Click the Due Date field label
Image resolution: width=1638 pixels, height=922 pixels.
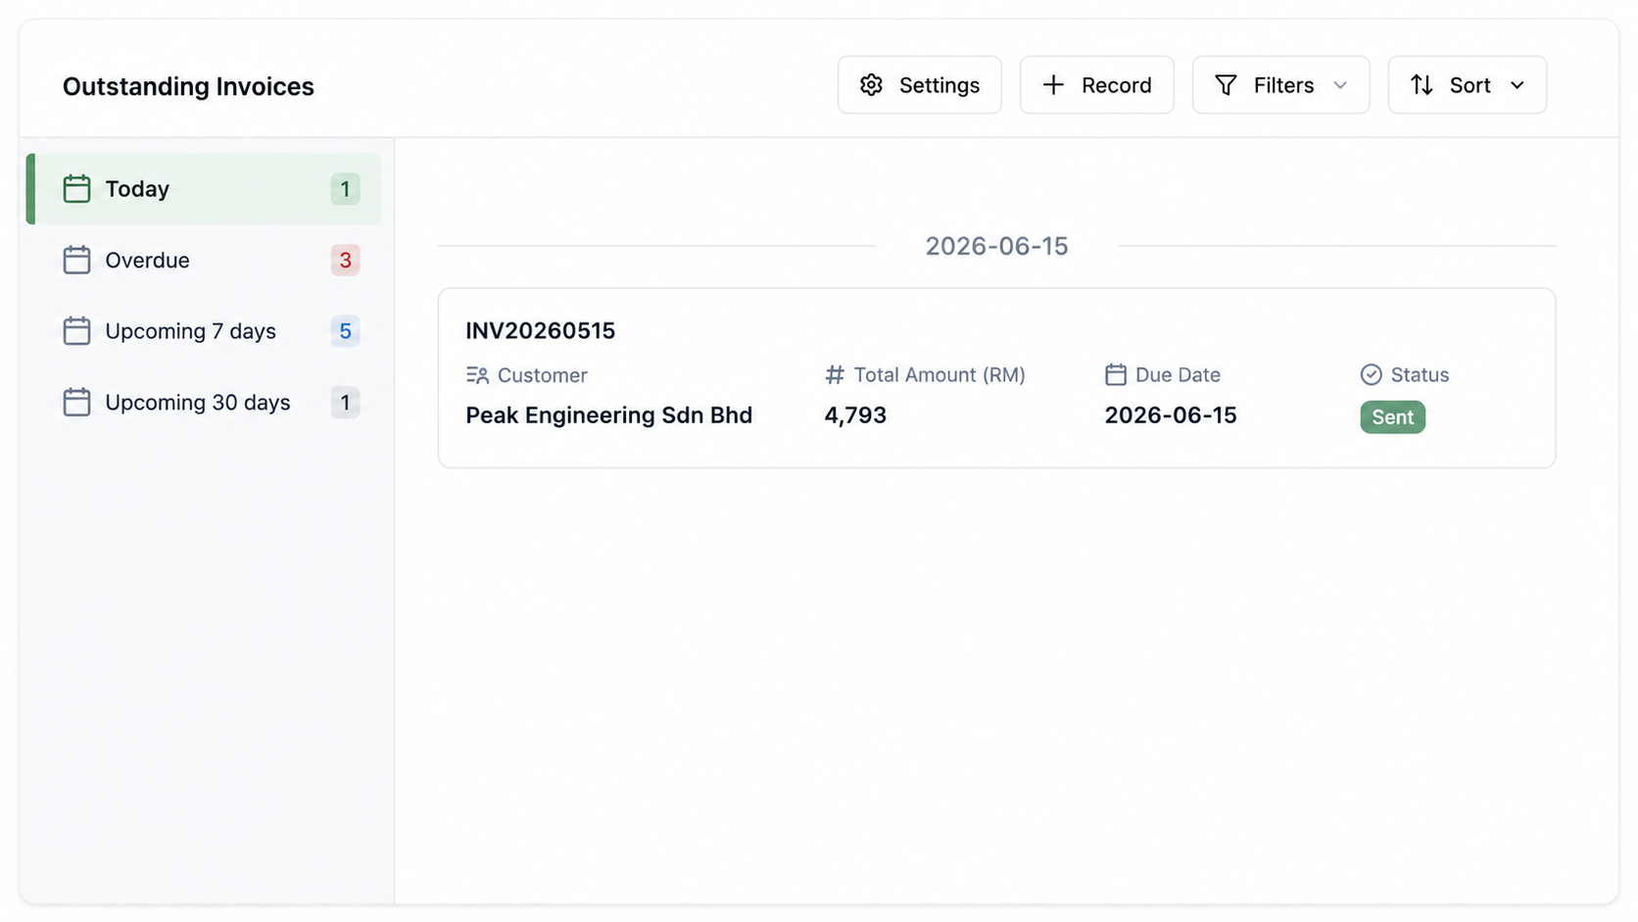point(1178,374)
